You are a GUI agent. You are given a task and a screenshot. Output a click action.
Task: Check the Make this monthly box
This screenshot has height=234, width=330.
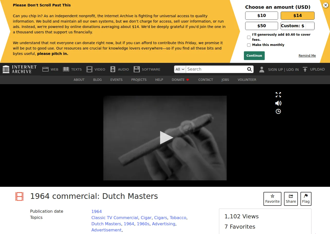pos(249,45)
